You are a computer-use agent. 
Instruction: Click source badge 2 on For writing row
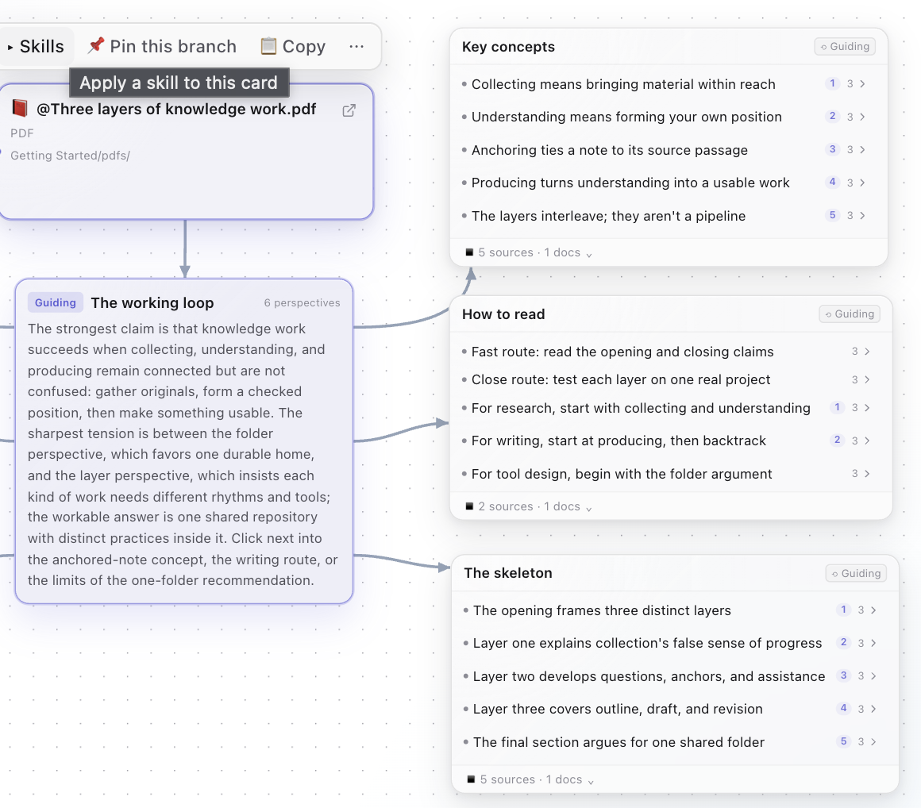click(x=837, y=440)
